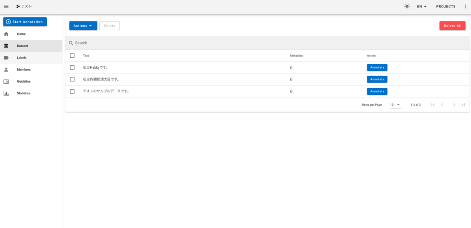Tick the select-all header checkbox
Viewport: 471px width, 228px height.
pyautogui.click(x=72, y=55)
